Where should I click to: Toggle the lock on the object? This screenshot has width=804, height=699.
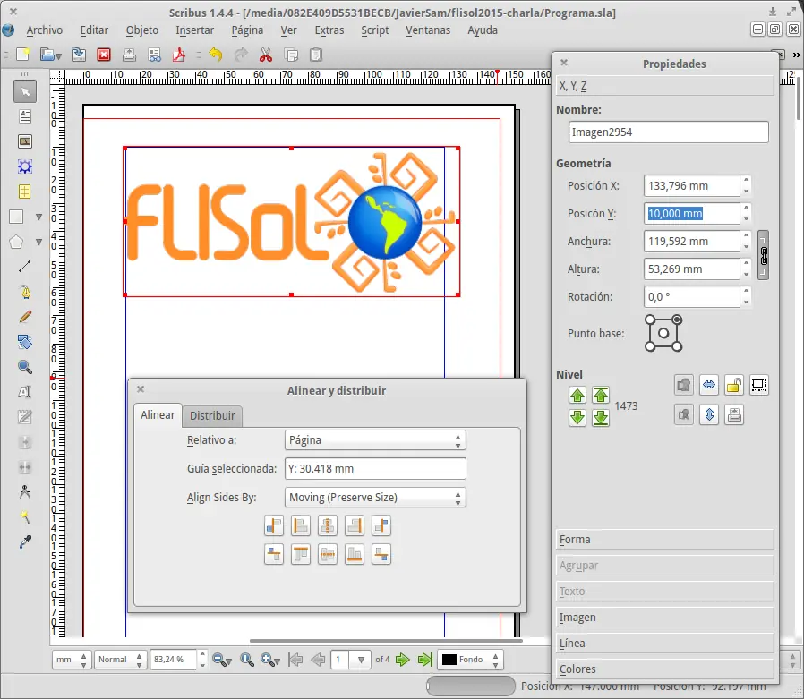coord(734,385)
